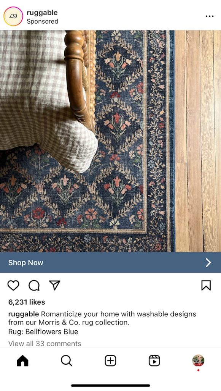Screen dimensions: 221x391
Task: Tap the create new post plus icon
Action: click(110, 360)
